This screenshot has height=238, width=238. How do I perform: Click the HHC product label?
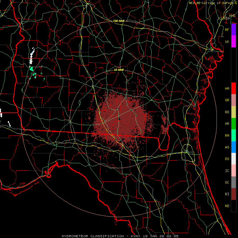coord(232,16)
